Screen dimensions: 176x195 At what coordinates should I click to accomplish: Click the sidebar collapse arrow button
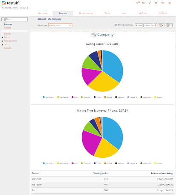click(x=3, y=19)
